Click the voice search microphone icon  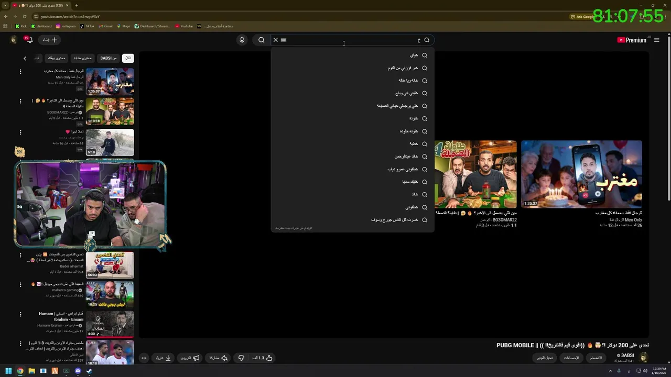tap(242, 40)
